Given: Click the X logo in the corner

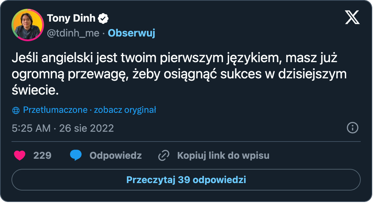Looking at the screenshot, I should click(352, 17).
